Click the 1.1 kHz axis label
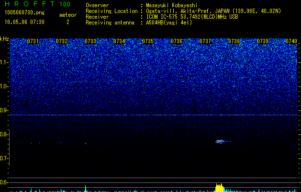Screen dimensions: 301x192 coord(4,62)
